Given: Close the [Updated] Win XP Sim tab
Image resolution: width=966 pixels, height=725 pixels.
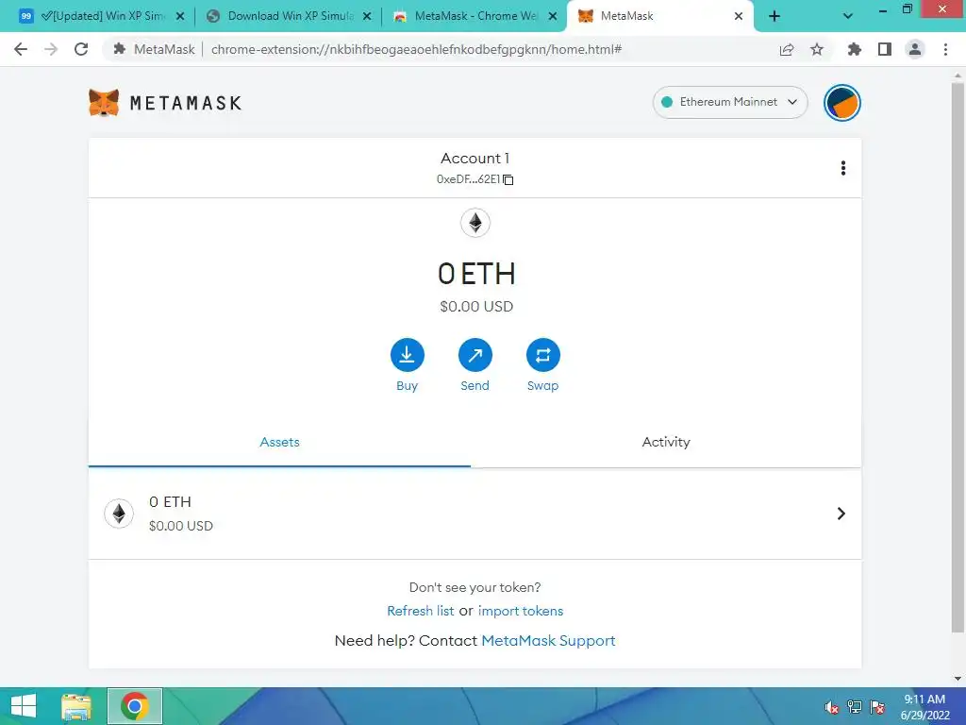Looking at the screenshot, I should [x=180, y=17].
